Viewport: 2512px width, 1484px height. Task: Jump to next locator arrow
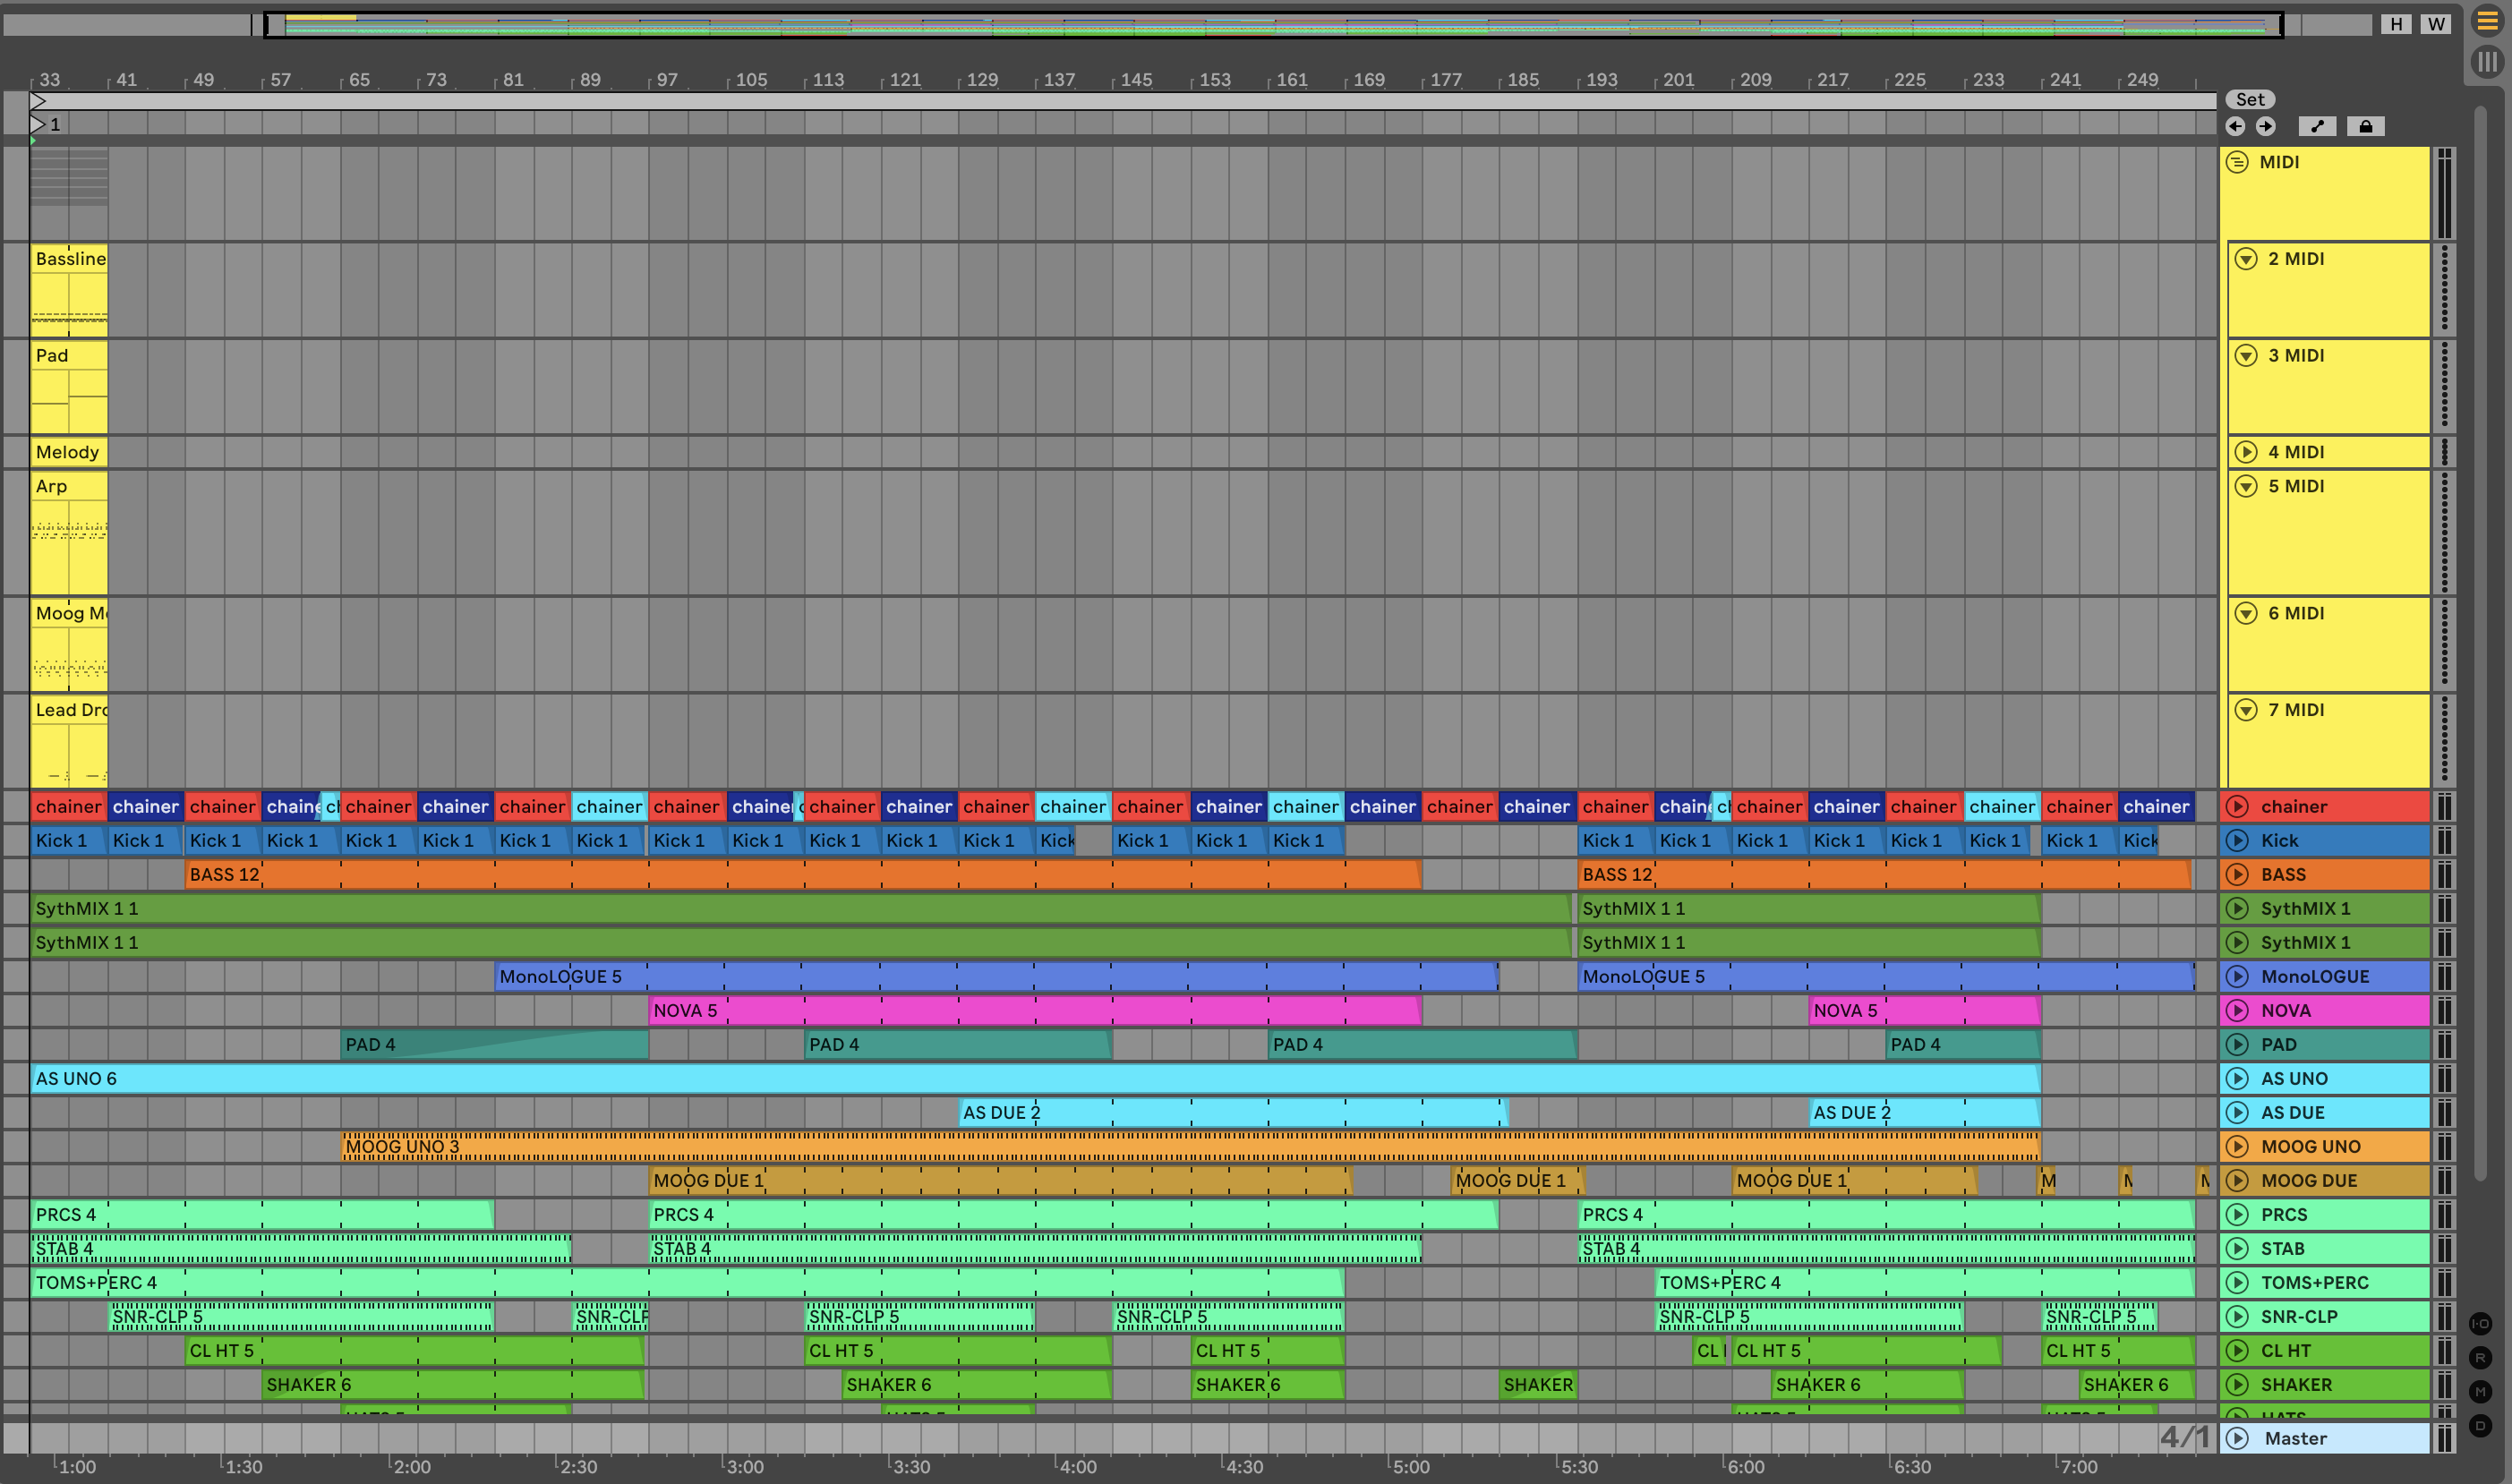[x=2266, y=126]
